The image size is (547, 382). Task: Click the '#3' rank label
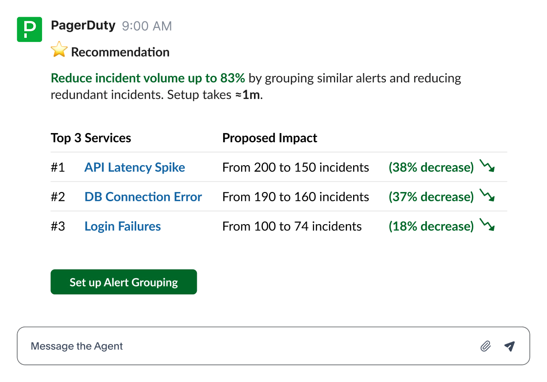pos(58,227)
